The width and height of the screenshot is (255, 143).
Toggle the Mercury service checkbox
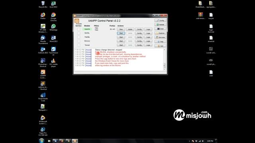(x=78, y=41)
